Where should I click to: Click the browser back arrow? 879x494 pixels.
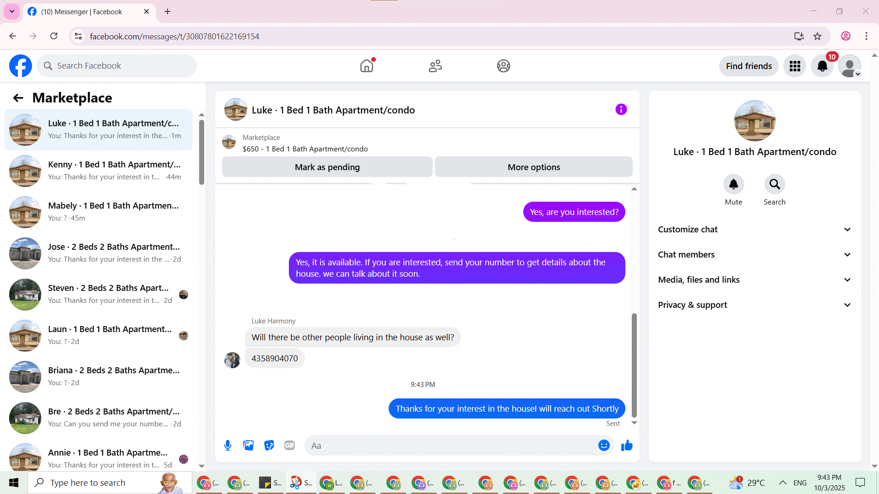point(13,36)
